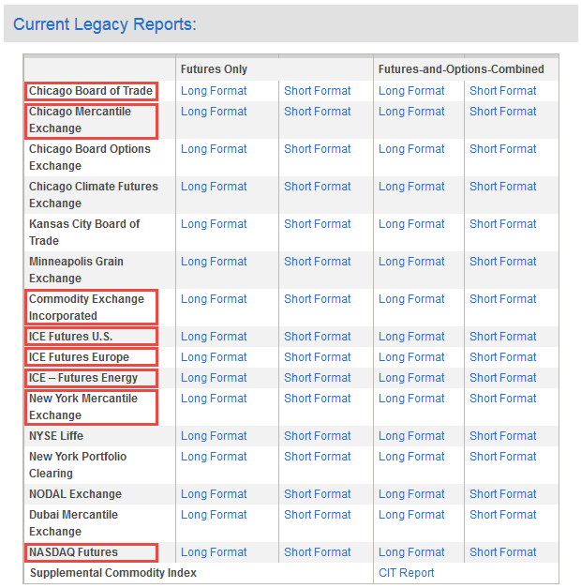
Task: Open ICE – Futures Energy Futures Only Short Format
Action: click(317, 378)
